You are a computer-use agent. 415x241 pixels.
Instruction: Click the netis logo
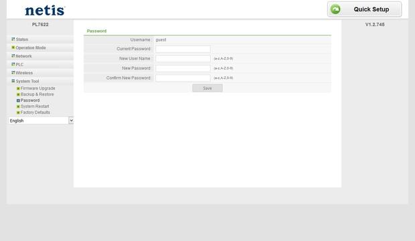[x=45, y=10]
